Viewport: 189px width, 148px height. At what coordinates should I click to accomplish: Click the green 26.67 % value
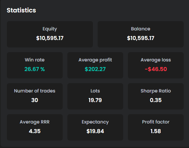(35, 69)
